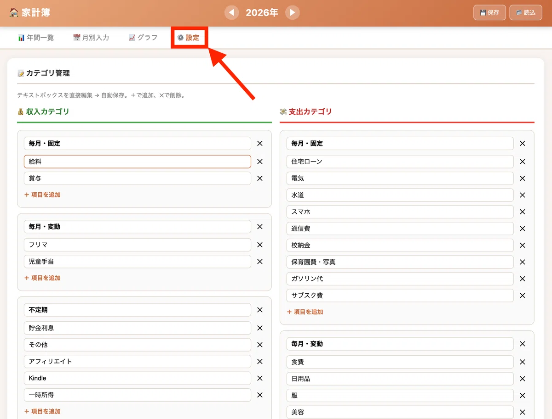Edit the サブスク費 text field

coord(400,296)
